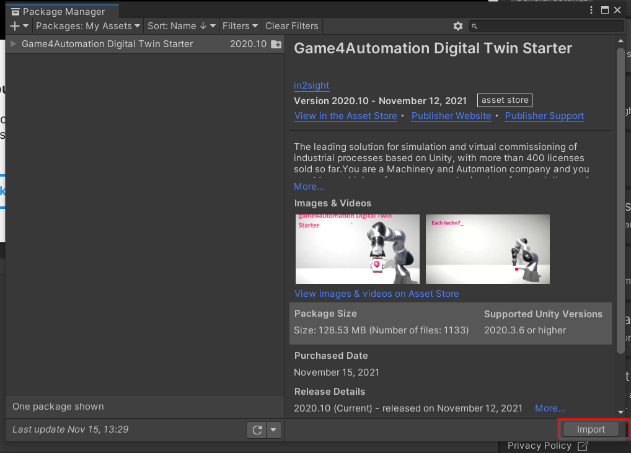This screenshot has height=453, width=631.
Task: Click the 'Version 2020.10 - November 12, 2021' text
Action: pos(381,101)
